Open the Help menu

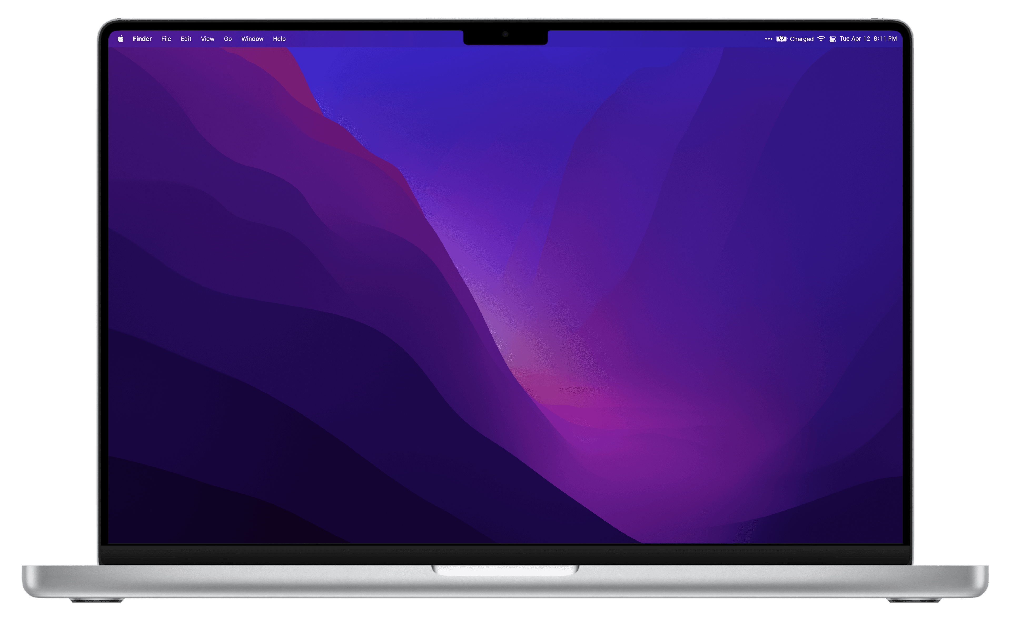[x=279, y=38]
